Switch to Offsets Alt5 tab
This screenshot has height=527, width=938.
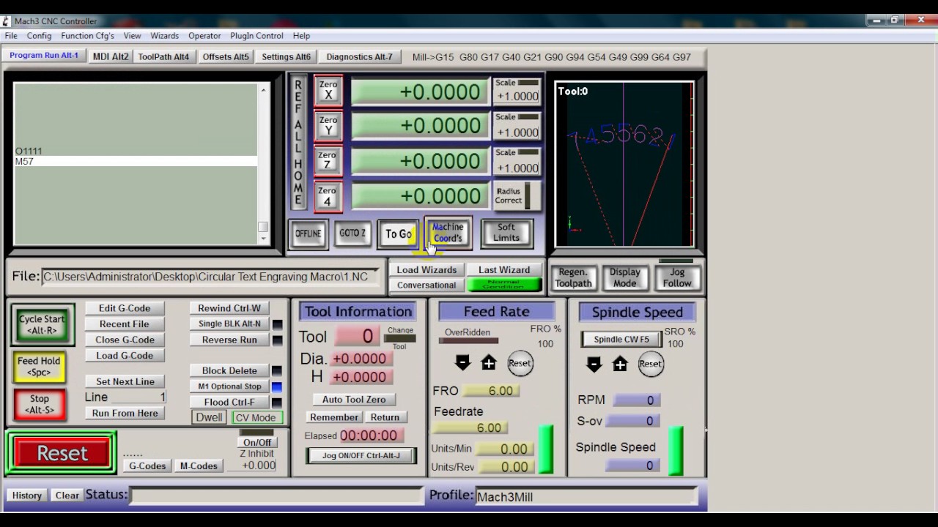coord(226,56)
